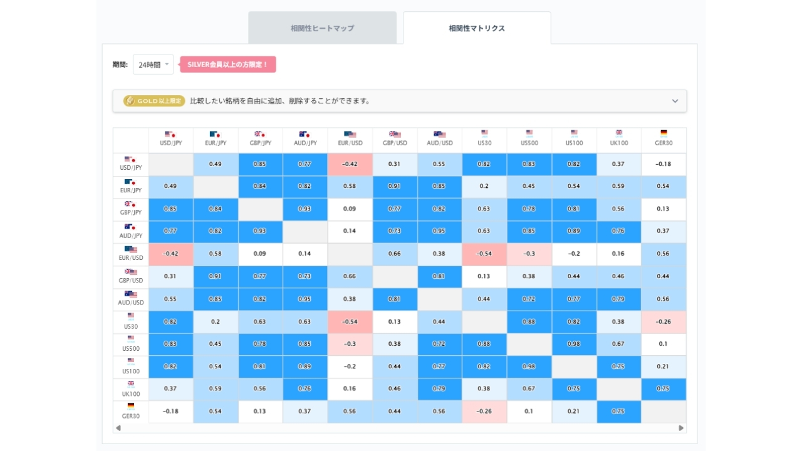
Task: Click the US100 flag icon in column header
Action: coord(574,133)
